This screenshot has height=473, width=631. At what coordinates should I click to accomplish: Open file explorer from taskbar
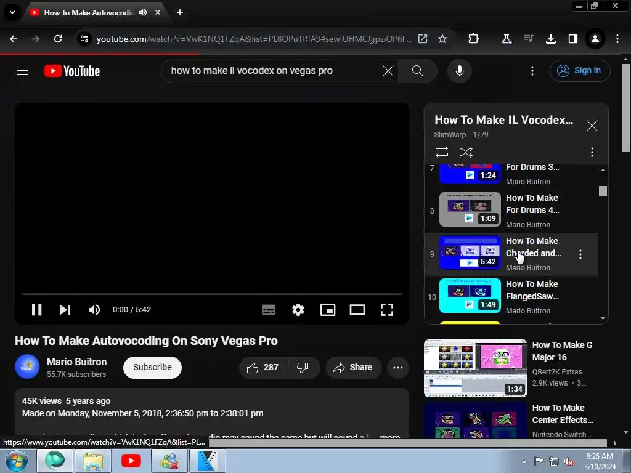(x=93, y=461)
